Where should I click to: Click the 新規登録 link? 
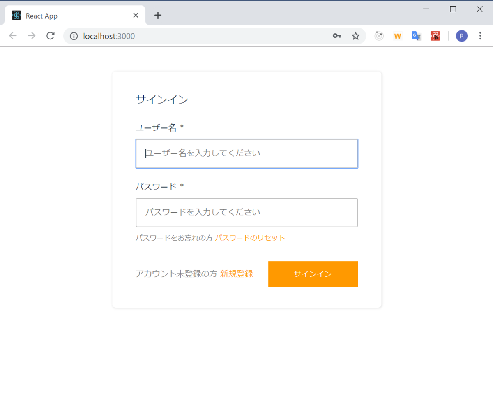tap(237, 274)
